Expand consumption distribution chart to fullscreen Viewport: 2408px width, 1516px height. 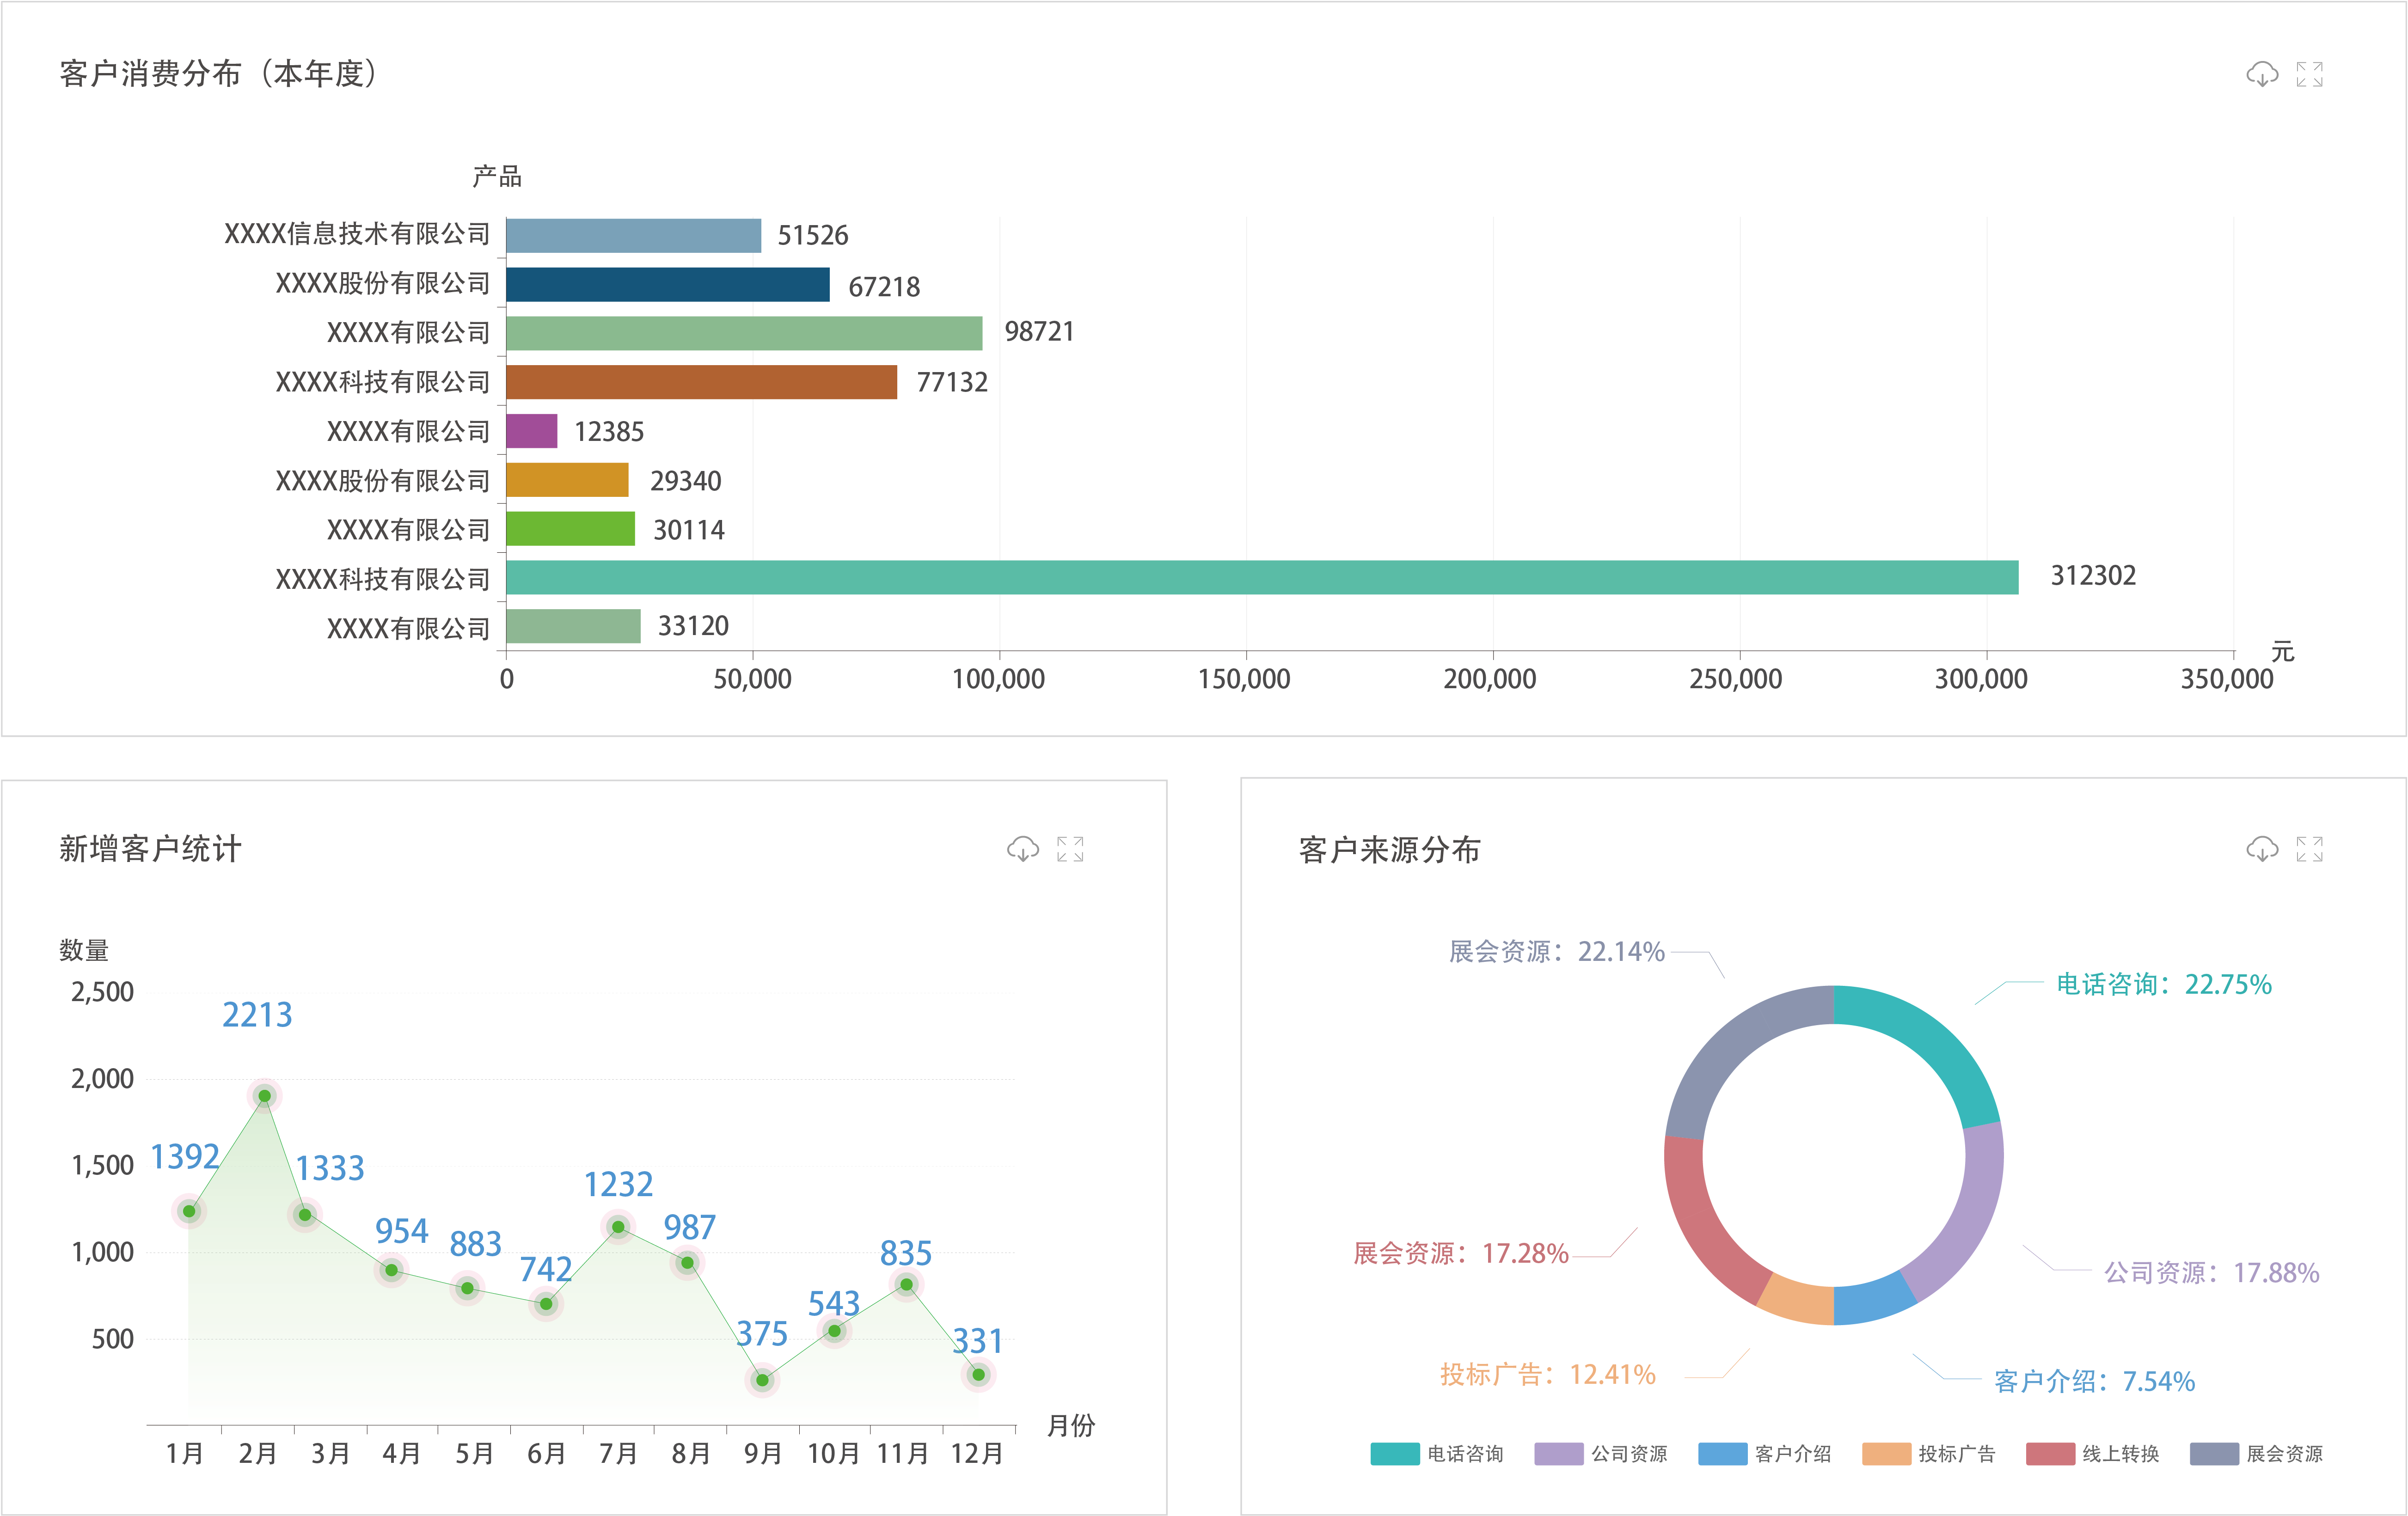pyautogui.click(x=2309, y=74)
